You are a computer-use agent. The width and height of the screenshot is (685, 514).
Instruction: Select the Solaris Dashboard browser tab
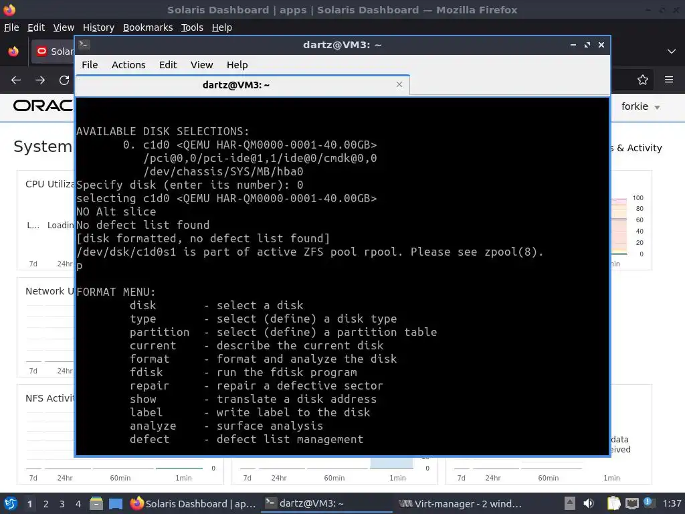[x=54, y=52]
